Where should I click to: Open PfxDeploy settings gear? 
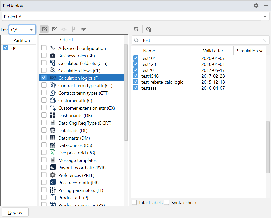[x=256, y=6]
